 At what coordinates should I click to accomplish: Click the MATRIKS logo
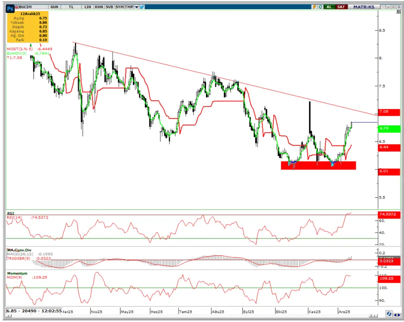pyautogui.click(x=364, y=7)
